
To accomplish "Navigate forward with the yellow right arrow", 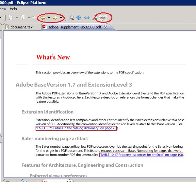I will [55, 18].
